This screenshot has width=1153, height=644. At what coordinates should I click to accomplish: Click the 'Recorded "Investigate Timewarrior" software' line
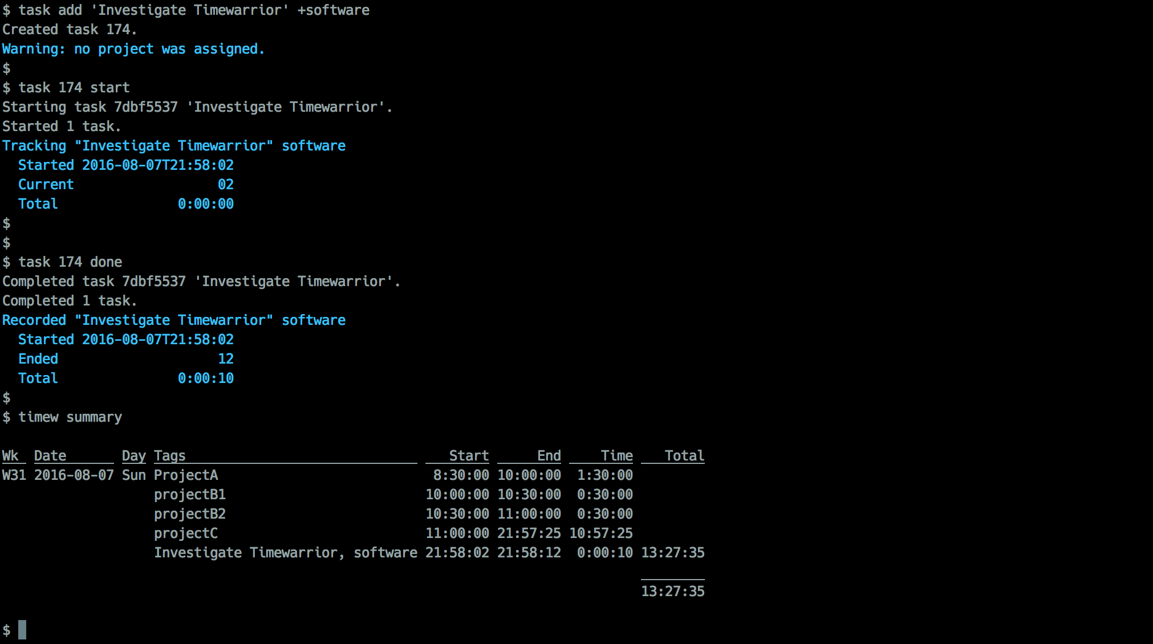174,320
